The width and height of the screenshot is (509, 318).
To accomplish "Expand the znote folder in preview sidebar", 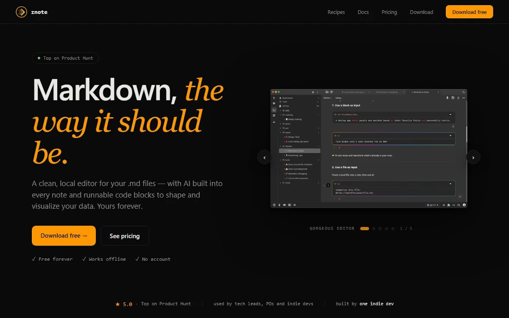I will (x=280, y=183).
